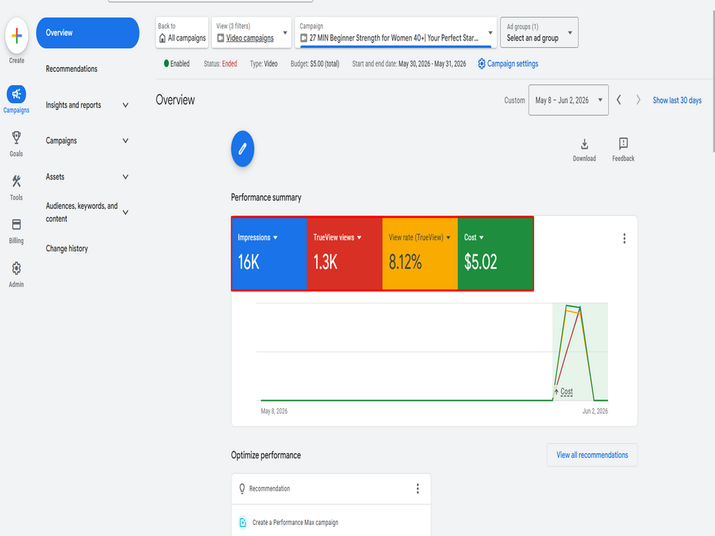Open Campaign settings link
This screenshot has height=536, width=715.
(513, 64)
